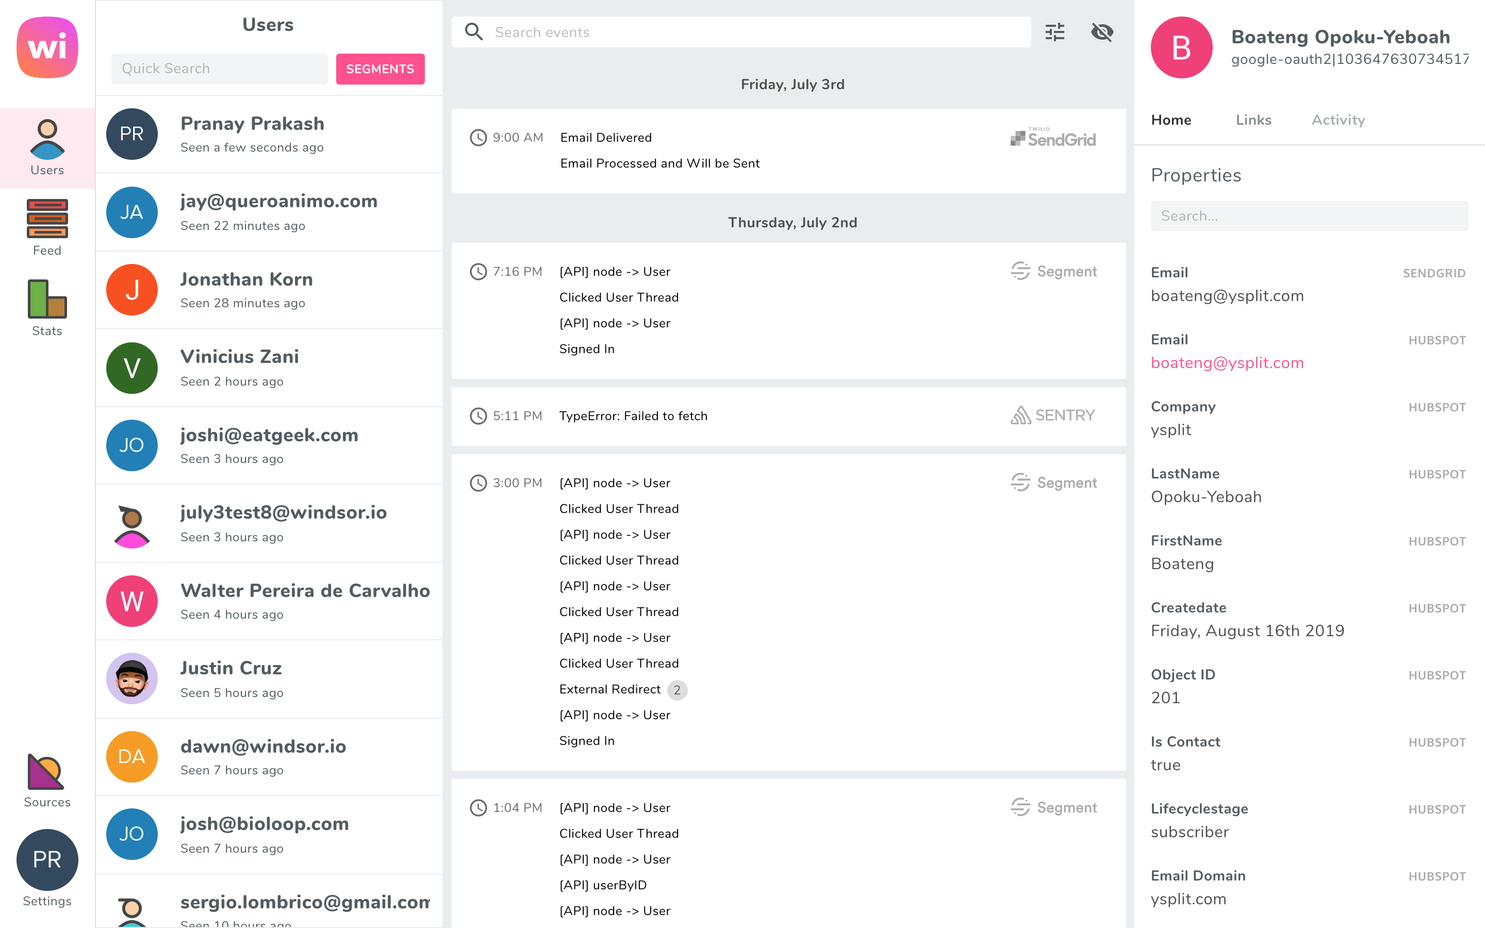Click the DA avatar for dawn@windsor.io
The width and height of the screenshot is (1485, 928).
(x=132, y=757)
